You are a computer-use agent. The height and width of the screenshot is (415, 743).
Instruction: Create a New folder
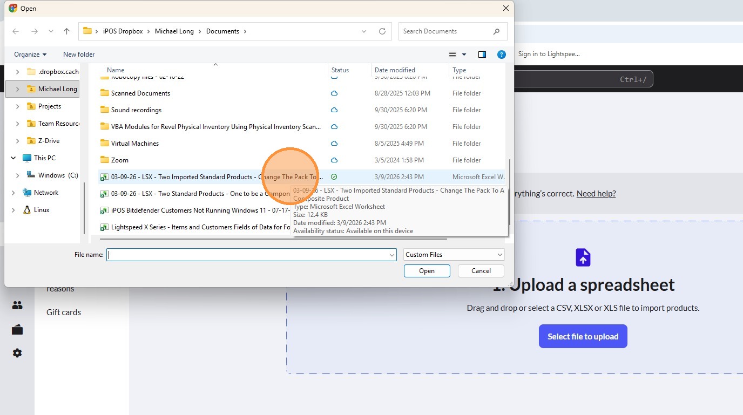79,55
